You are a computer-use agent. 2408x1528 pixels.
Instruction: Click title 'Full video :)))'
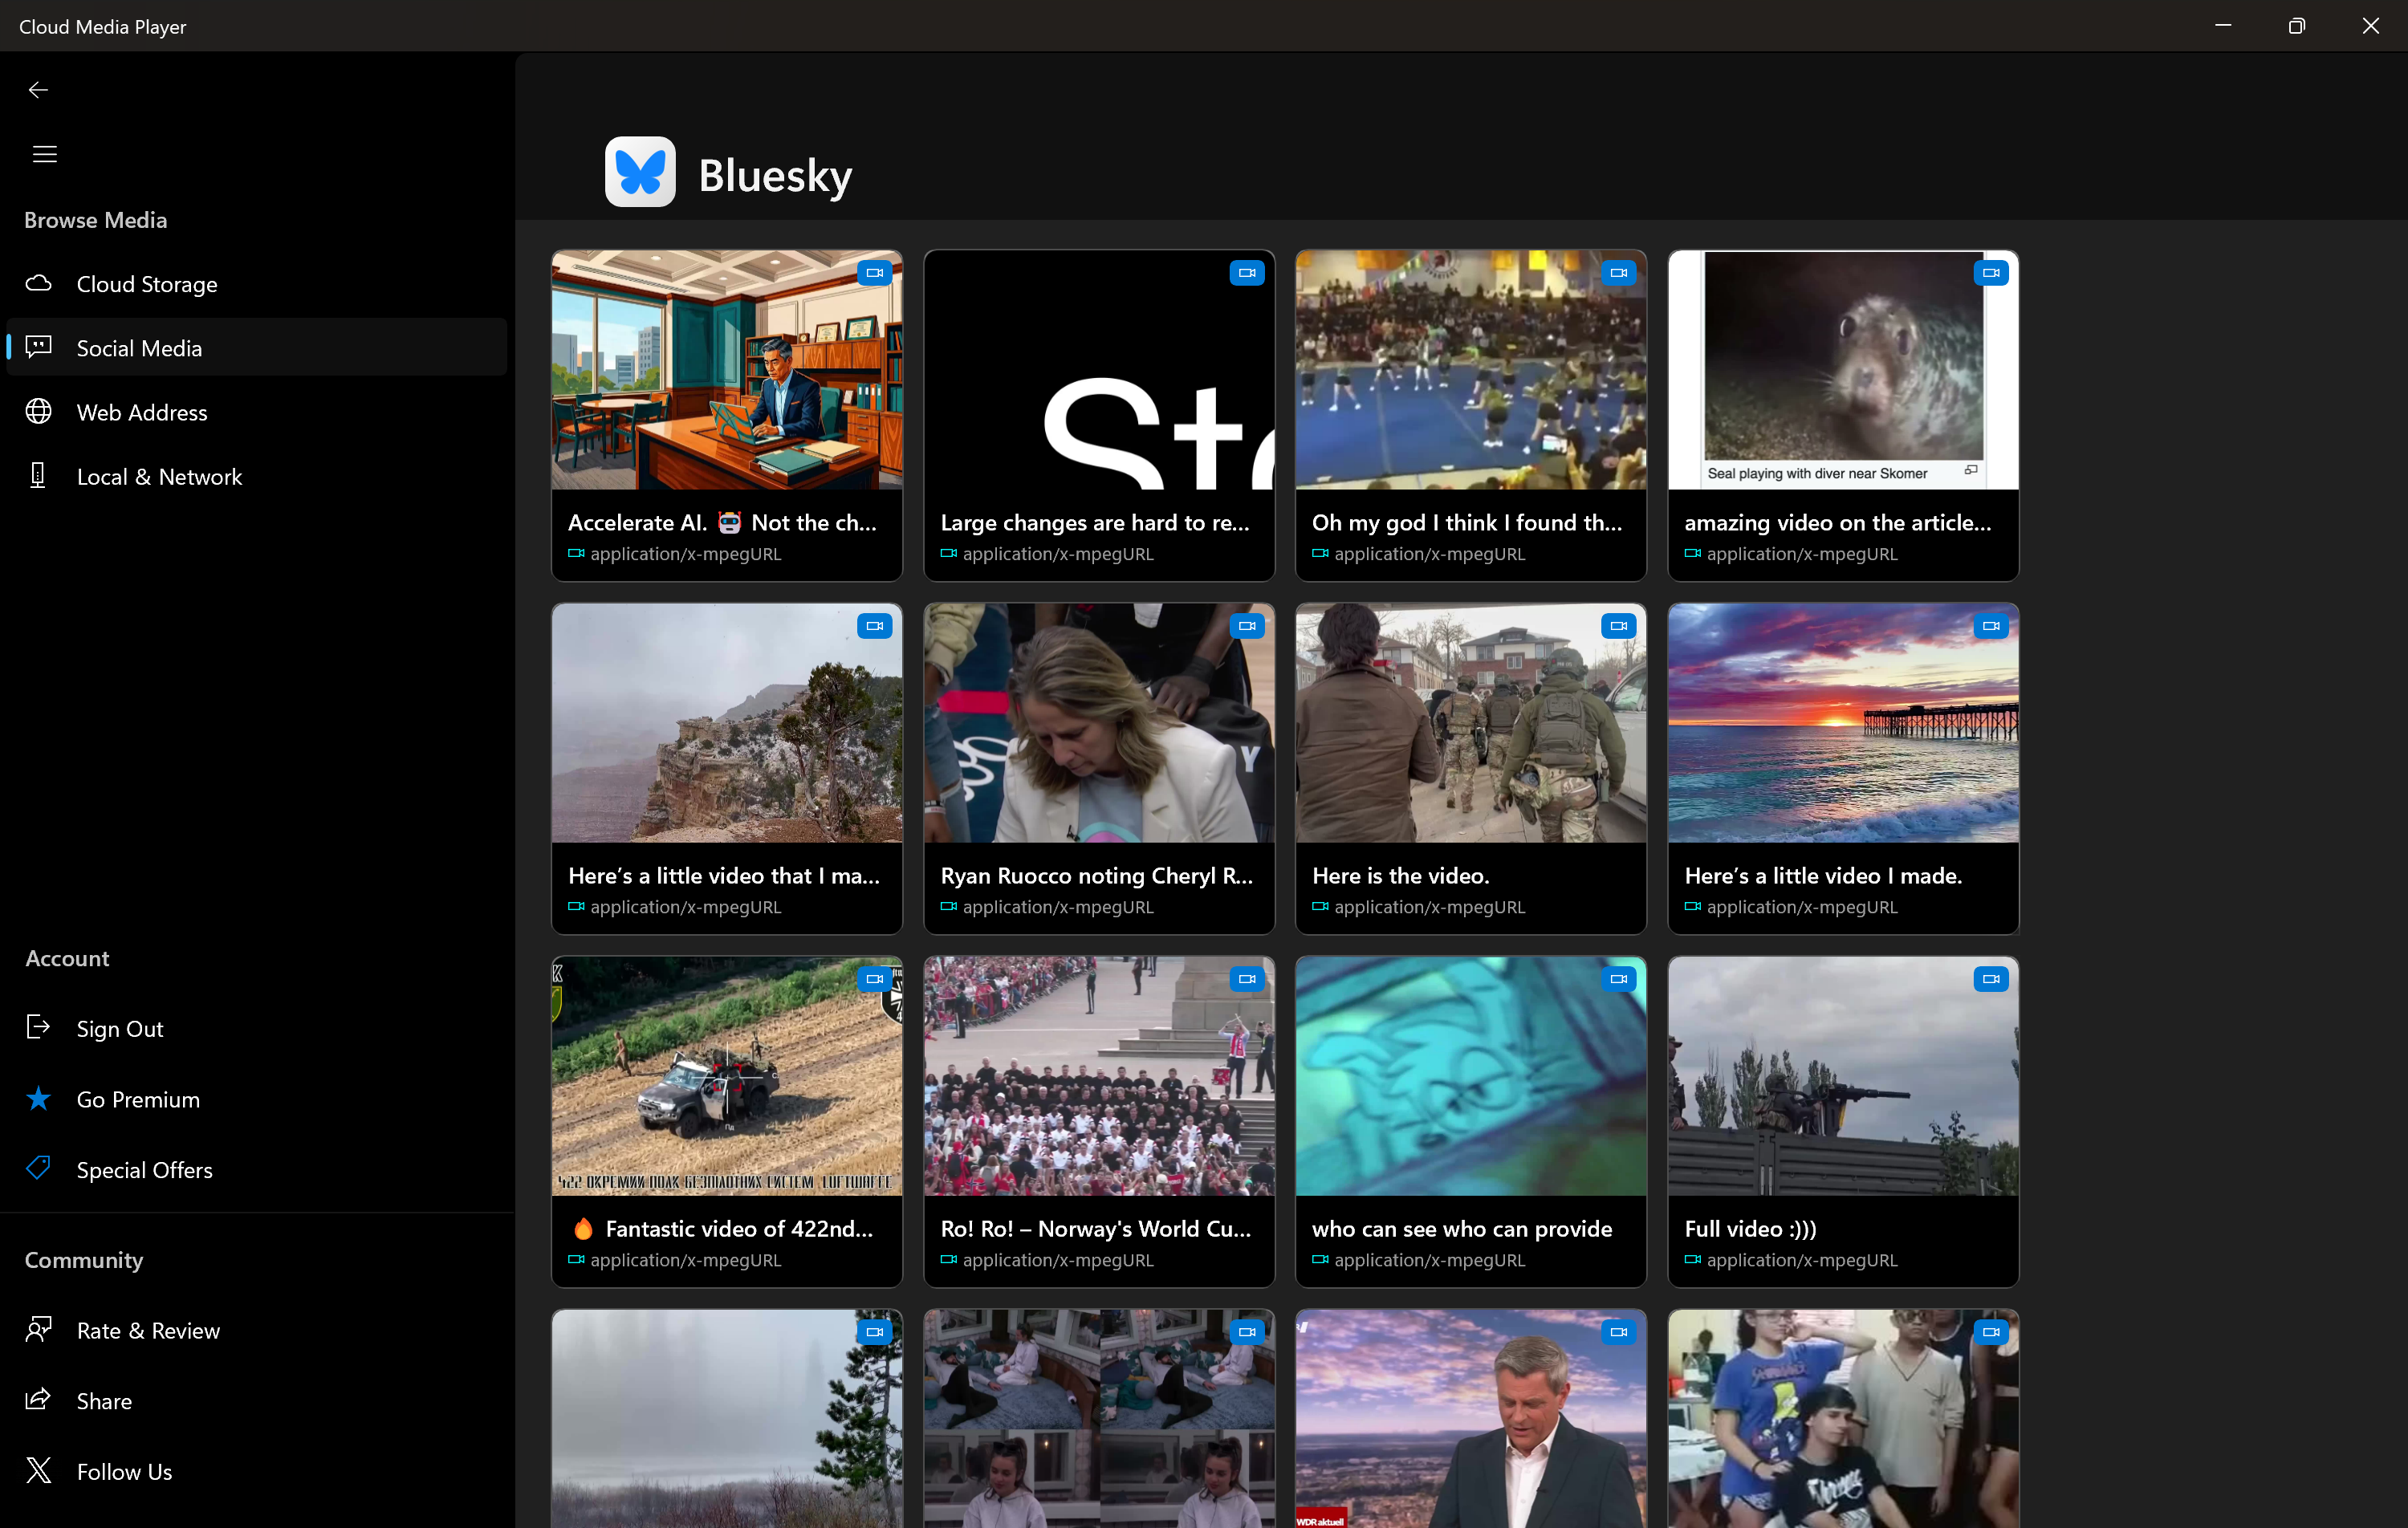pos(1750,1228)
